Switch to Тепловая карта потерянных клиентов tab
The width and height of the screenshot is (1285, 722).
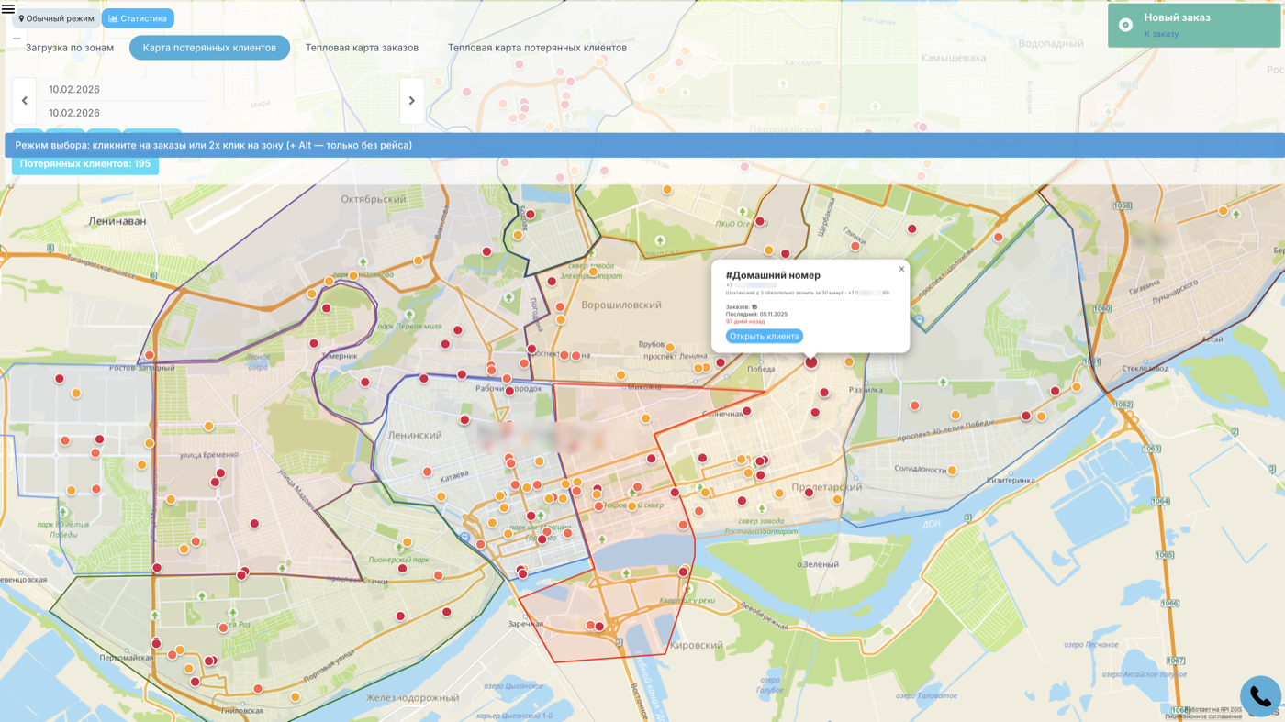[x=537, y=48]
